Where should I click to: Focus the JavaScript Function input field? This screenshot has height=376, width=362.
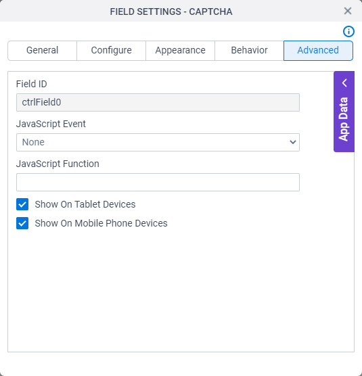click(158, 182)
